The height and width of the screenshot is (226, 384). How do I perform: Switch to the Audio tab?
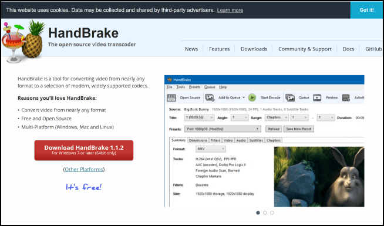point(241,140)
